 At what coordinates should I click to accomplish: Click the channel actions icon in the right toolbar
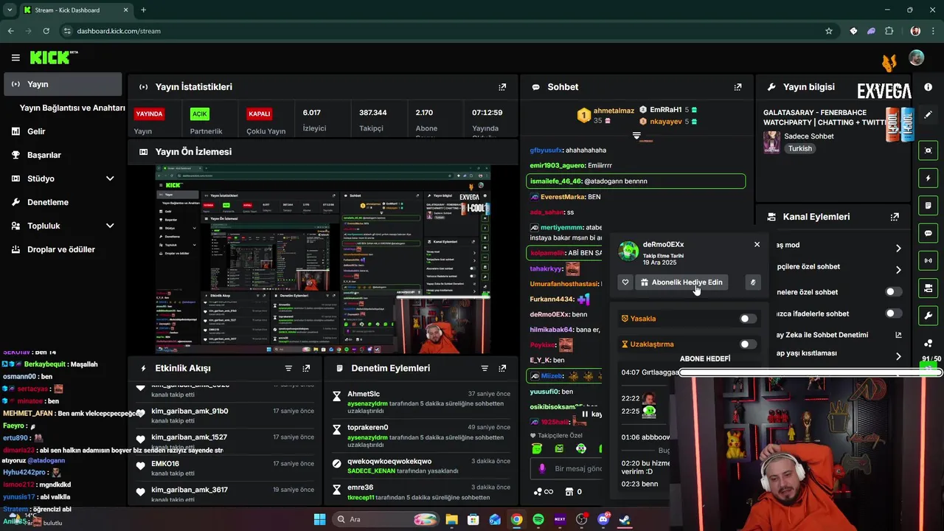(928, 288)
